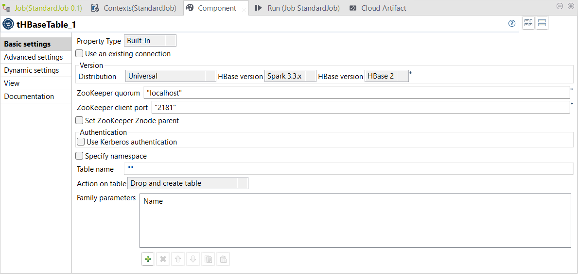Click the paste rows icon
The image size is (578, 274).
pyautogui.click(x=223, y=259)
